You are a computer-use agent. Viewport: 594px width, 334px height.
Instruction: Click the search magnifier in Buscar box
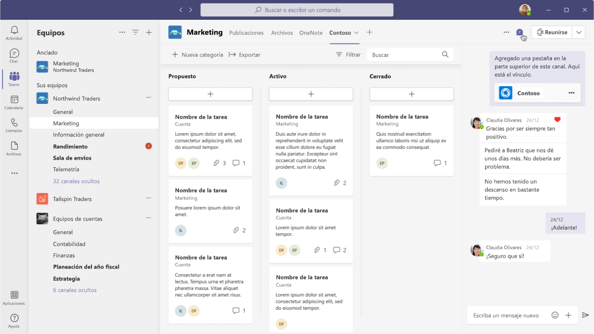445,54
